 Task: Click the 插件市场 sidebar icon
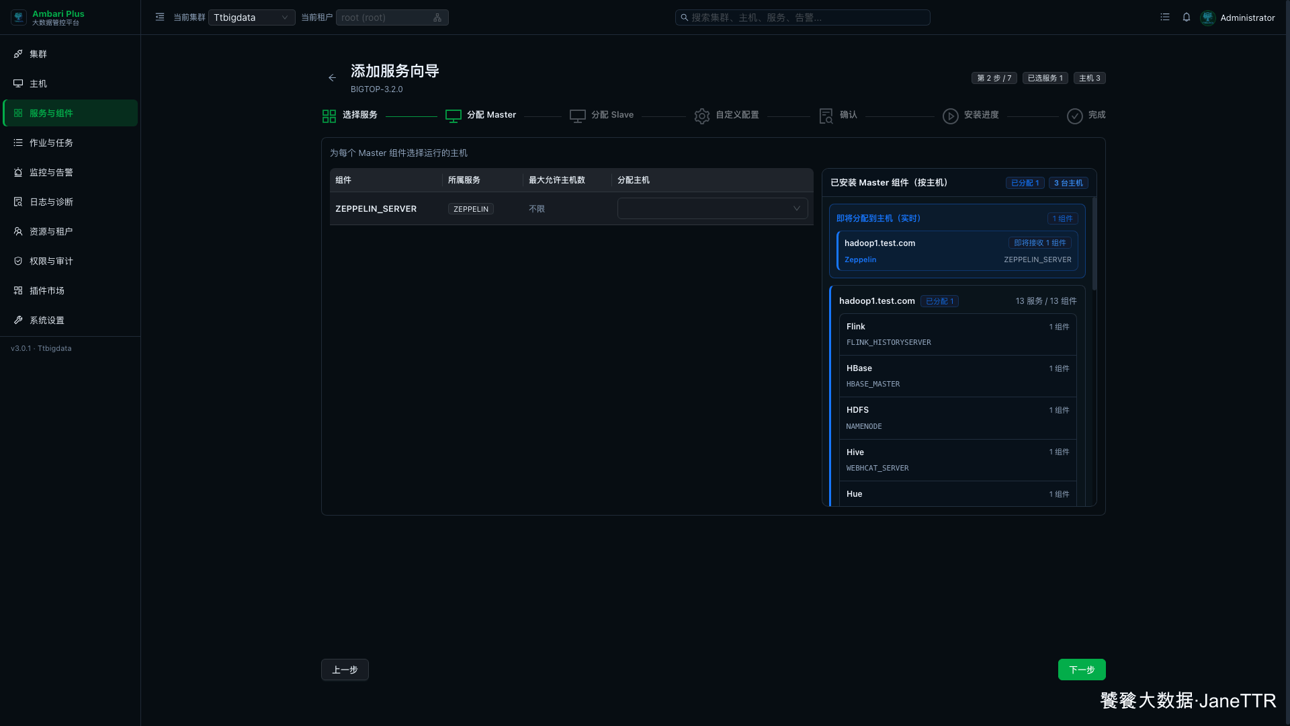pyautogui.click(x=18, y=290)
